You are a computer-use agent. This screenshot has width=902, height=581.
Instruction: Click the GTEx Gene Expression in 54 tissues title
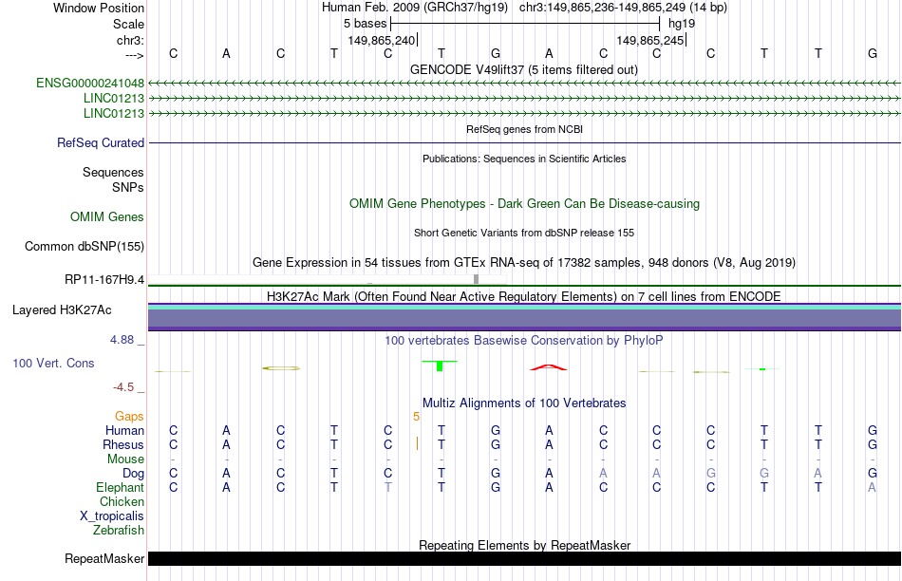pos(524,262)
